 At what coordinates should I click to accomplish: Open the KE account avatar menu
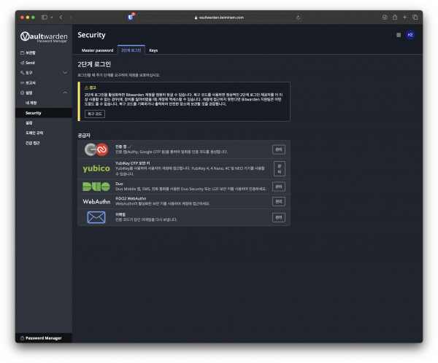410,34
